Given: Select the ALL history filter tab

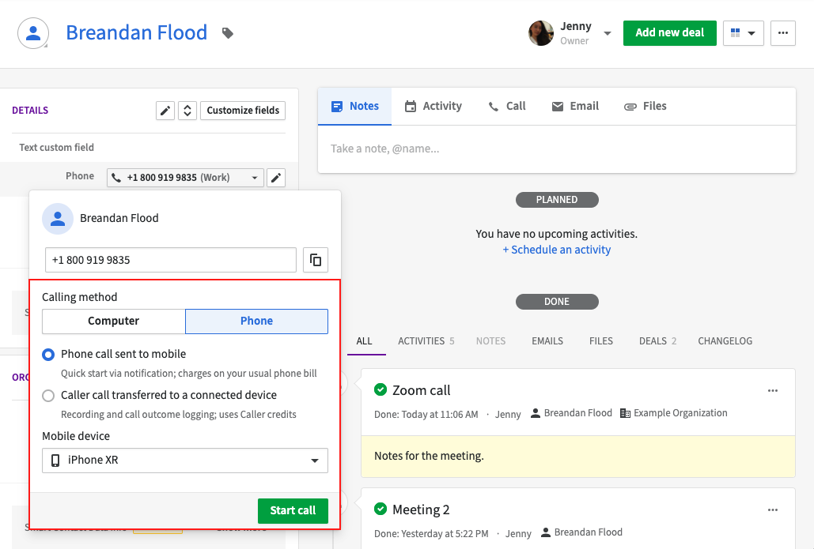Looking at the screenshot, I should point(365,341).
